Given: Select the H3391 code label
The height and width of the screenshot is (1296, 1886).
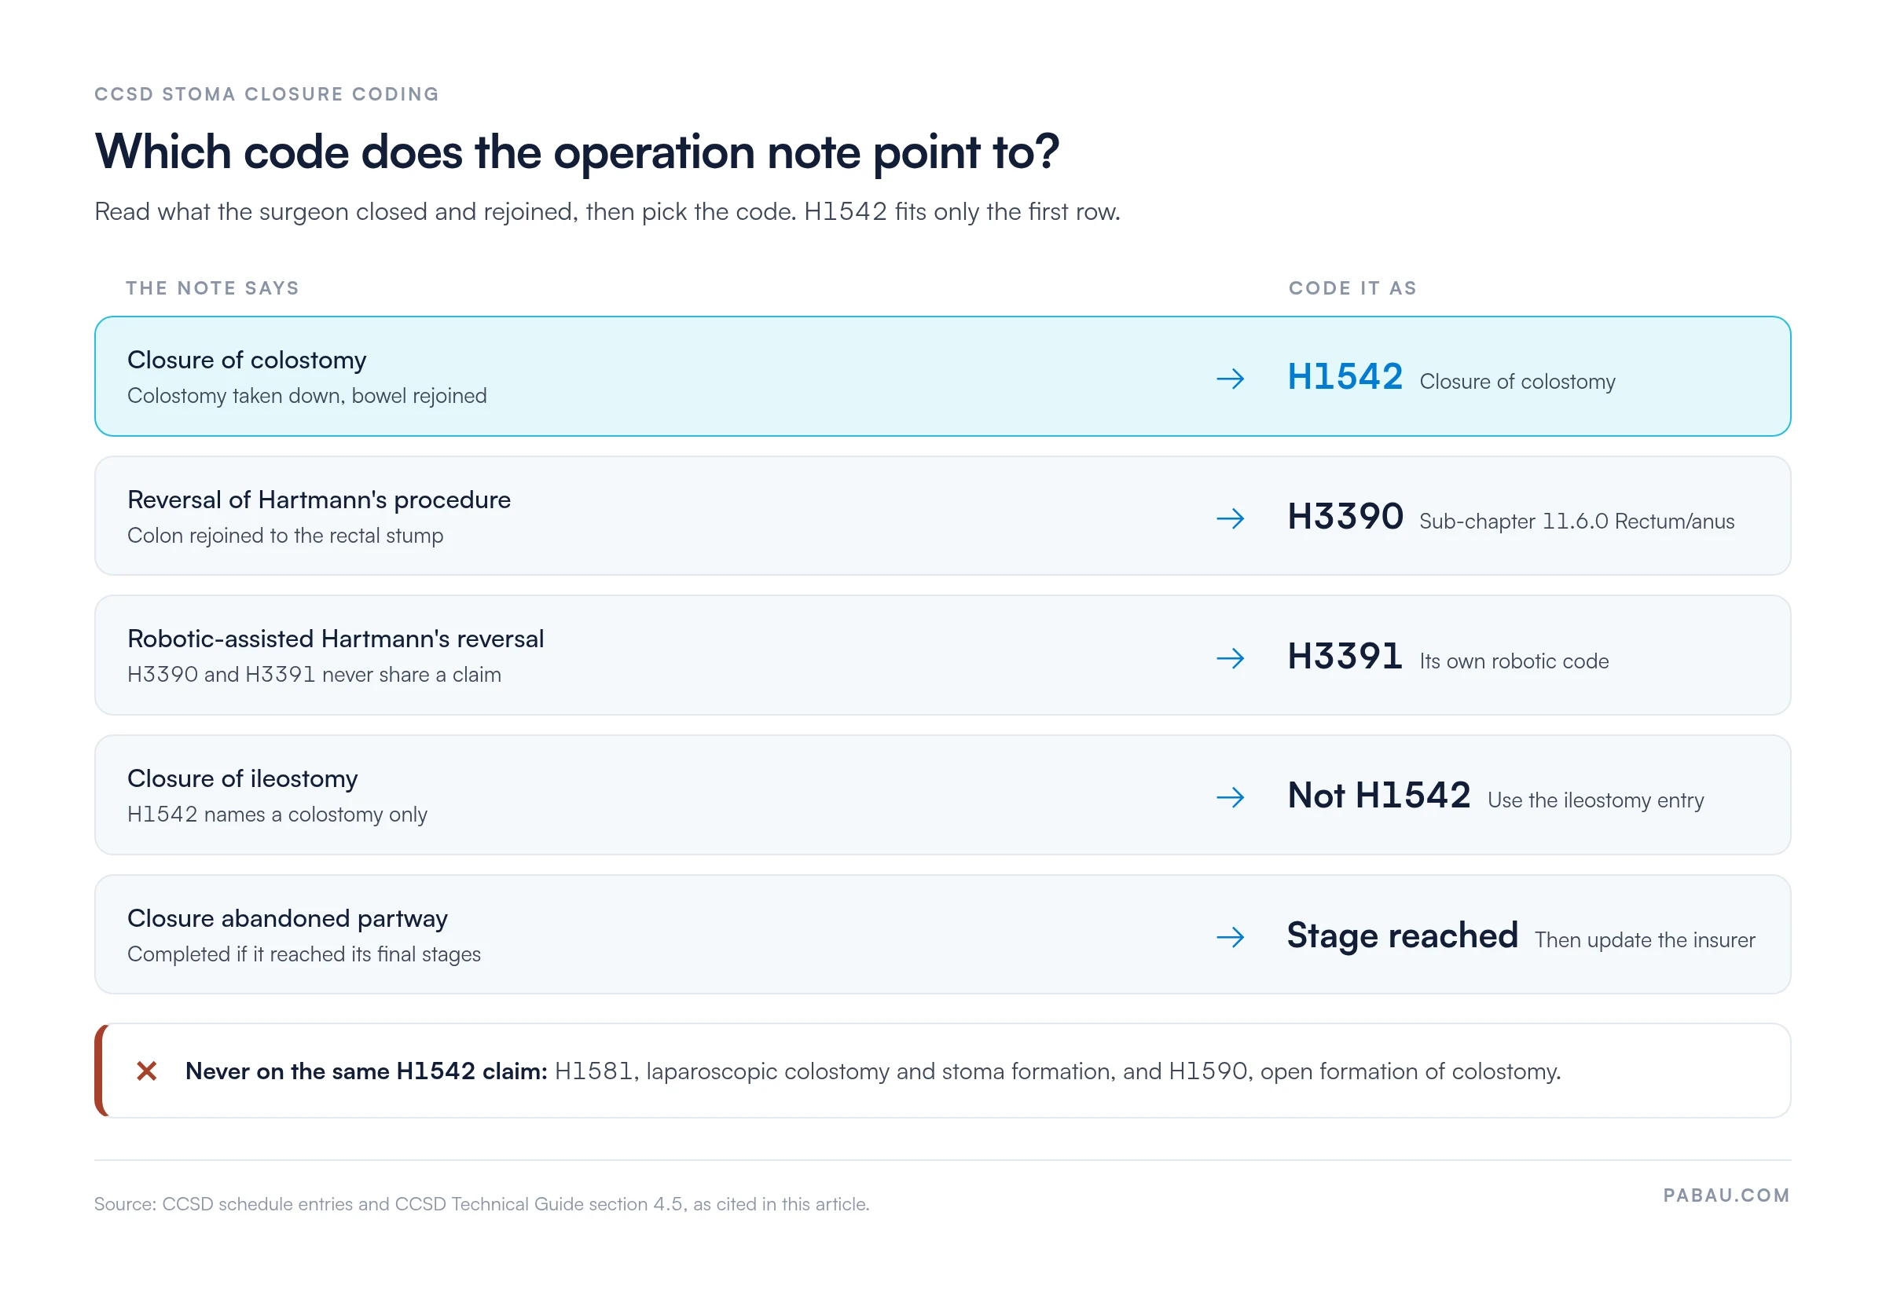Looking at the screenshot, I should 1345,656.
